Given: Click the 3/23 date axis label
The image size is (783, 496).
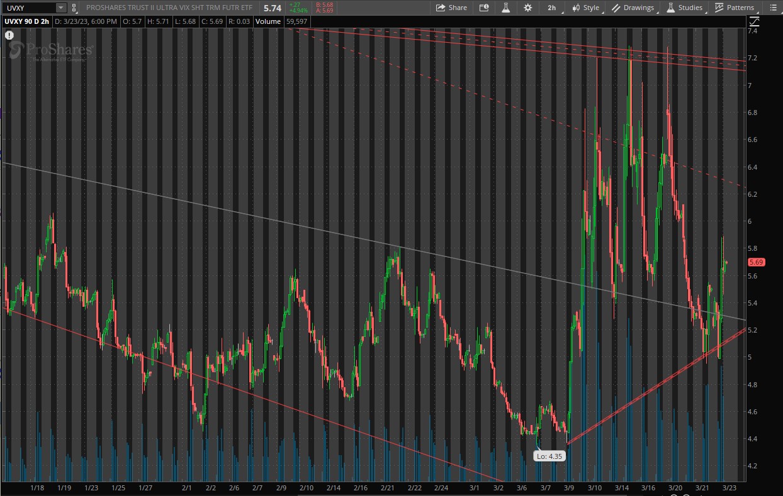Looking at the screenshot, I should coord(729,488).
